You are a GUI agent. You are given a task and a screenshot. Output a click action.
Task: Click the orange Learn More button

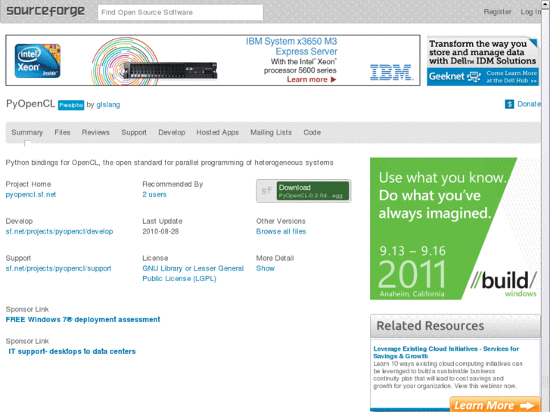coord(495,404)
